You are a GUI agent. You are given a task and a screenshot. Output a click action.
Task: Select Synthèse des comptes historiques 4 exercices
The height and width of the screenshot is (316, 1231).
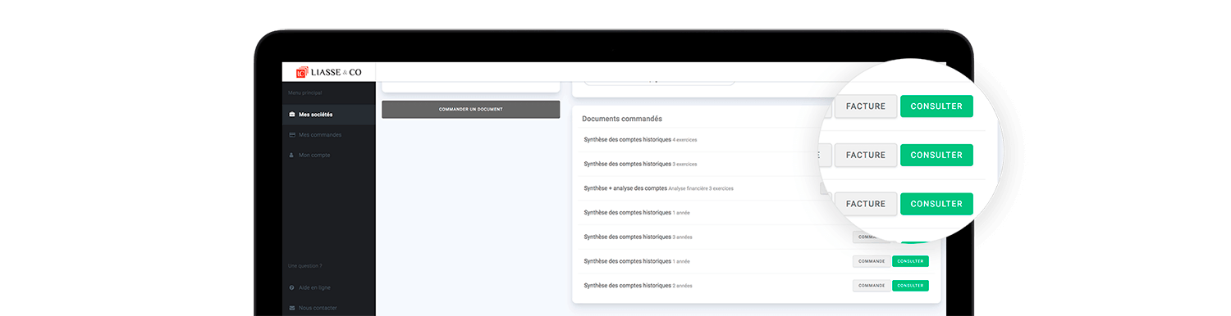(640, 139)
